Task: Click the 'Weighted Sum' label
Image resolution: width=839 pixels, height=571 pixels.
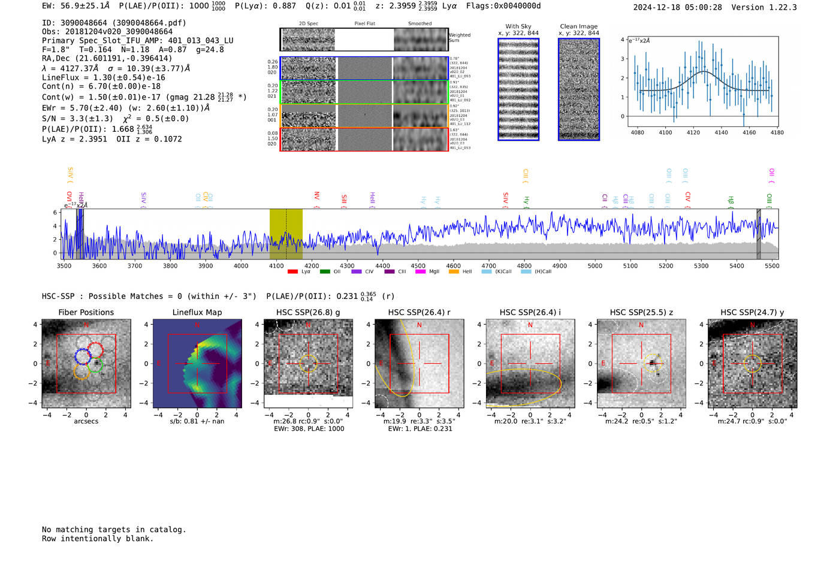Action: [x=460, y=38]
